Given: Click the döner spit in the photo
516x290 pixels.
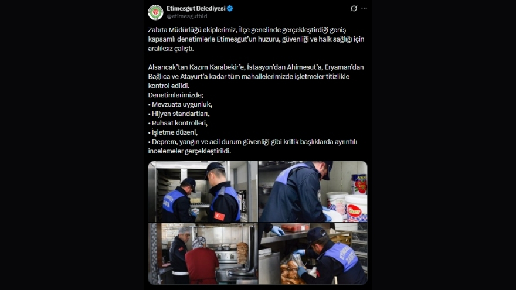Looking at the screenshot, I should (x=243, y=253).
